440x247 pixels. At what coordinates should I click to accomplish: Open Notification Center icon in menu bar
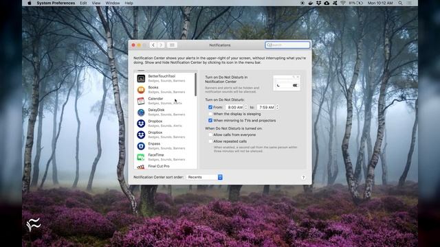pyautogui.click(x=410, y=3)
